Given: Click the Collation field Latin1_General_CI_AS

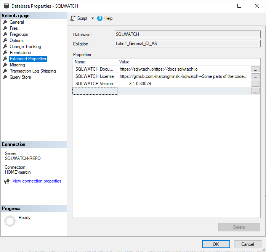Looking at the screenshot, I should 187,44.
